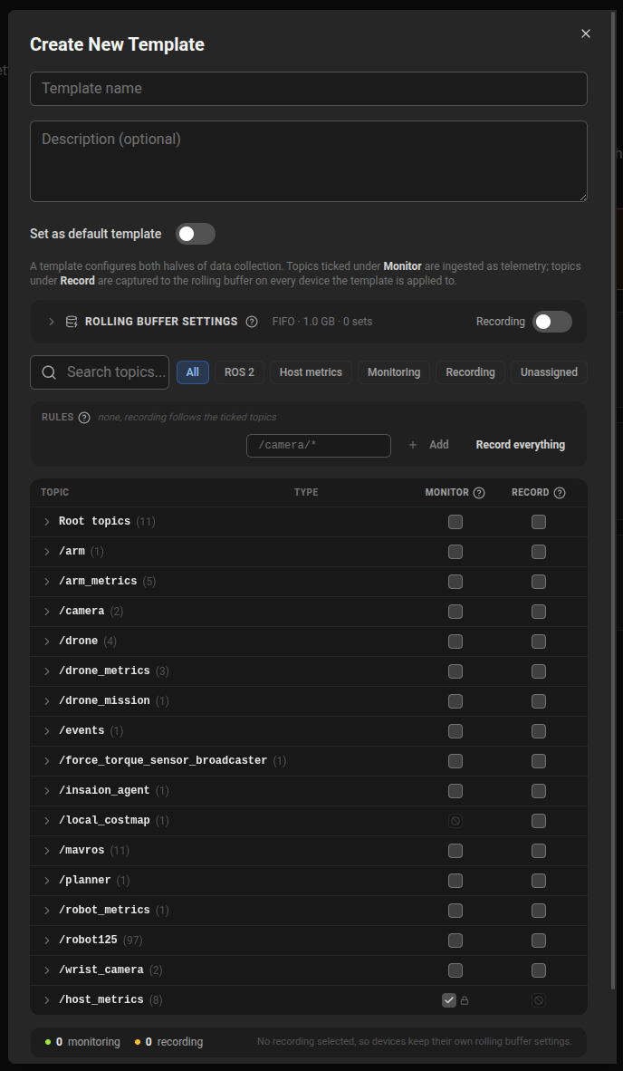
Task: Click disabled monitor icon for /local_costmap
Action: coord(455,821)
